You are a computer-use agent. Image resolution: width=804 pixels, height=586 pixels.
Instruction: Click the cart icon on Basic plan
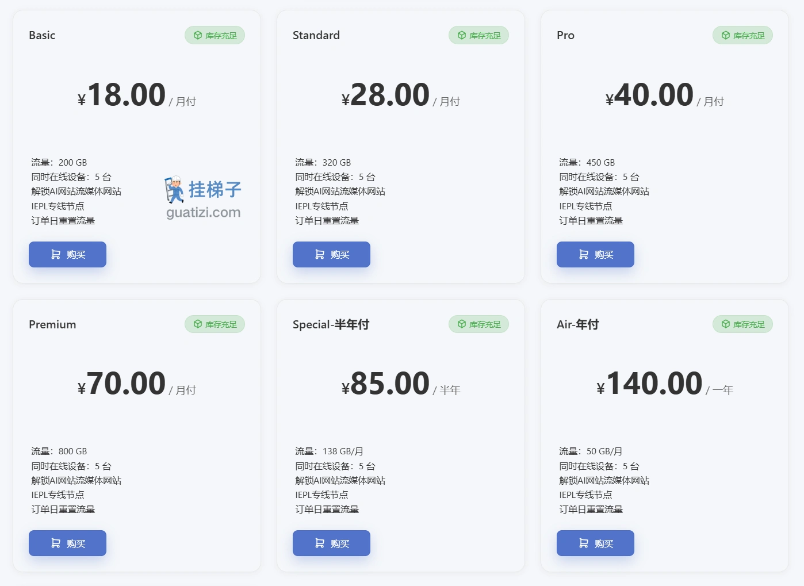56,254
